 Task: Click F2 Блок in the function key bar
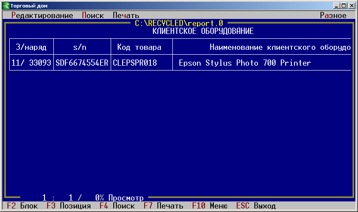[x=22, y=206]
